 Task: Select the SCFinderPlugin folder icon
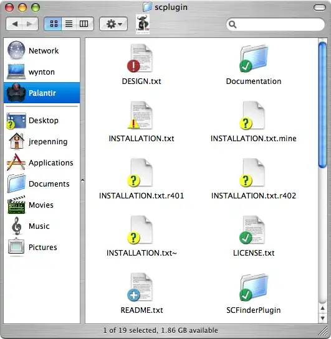[254, 287]
